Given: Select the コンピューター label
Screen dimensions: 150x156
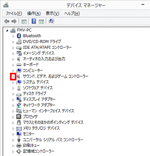Looking at the screenshot, I should click(33, 70).
